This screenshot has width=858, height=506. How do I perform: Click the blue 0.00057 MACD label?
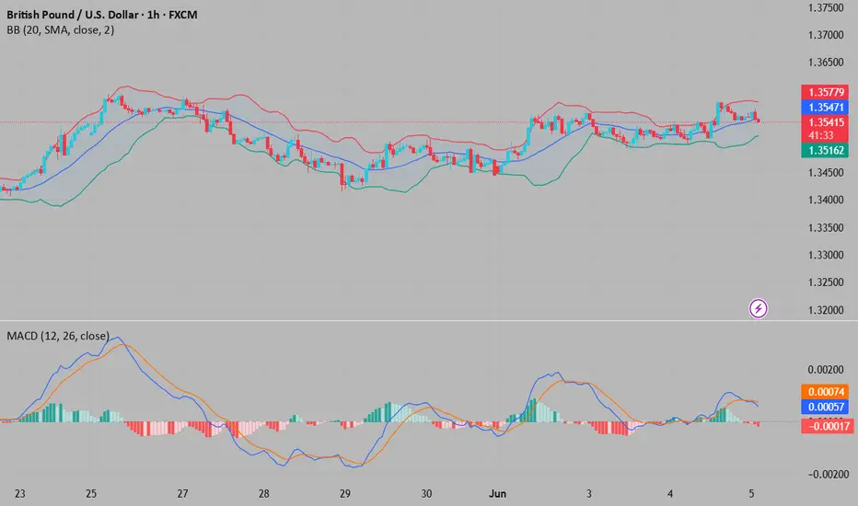827,407
